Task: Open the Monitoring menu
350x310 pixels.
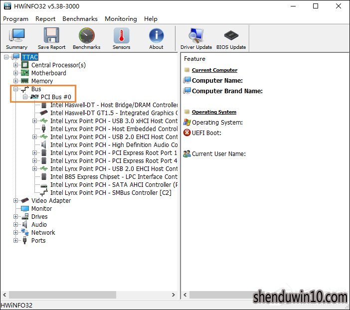Action: (x=121, y=19)
